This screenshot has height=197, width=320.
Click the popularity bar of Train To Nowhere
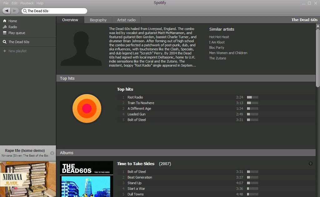click(x=252, y=103)
